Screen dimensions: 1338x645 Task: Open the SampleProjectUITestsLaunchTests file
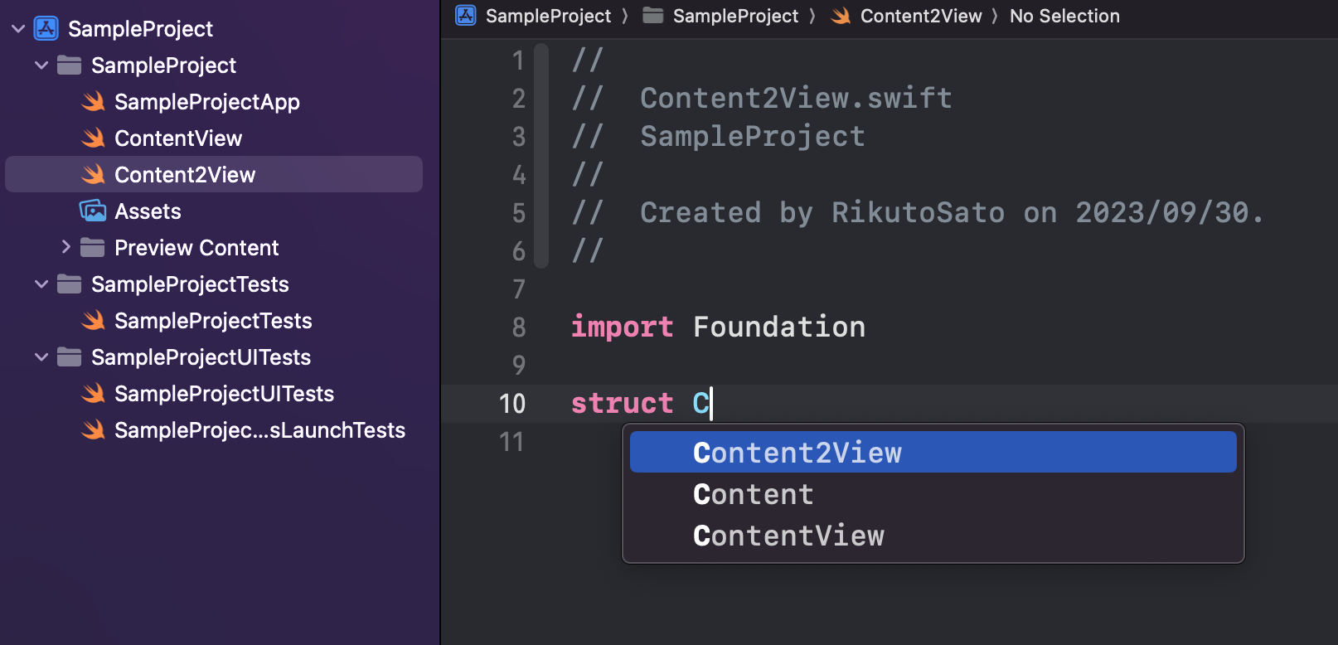(x=259, y=430)
